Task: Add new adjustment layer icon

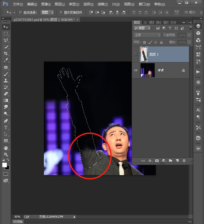Action: pyautogui.click(x=164, y=161)
